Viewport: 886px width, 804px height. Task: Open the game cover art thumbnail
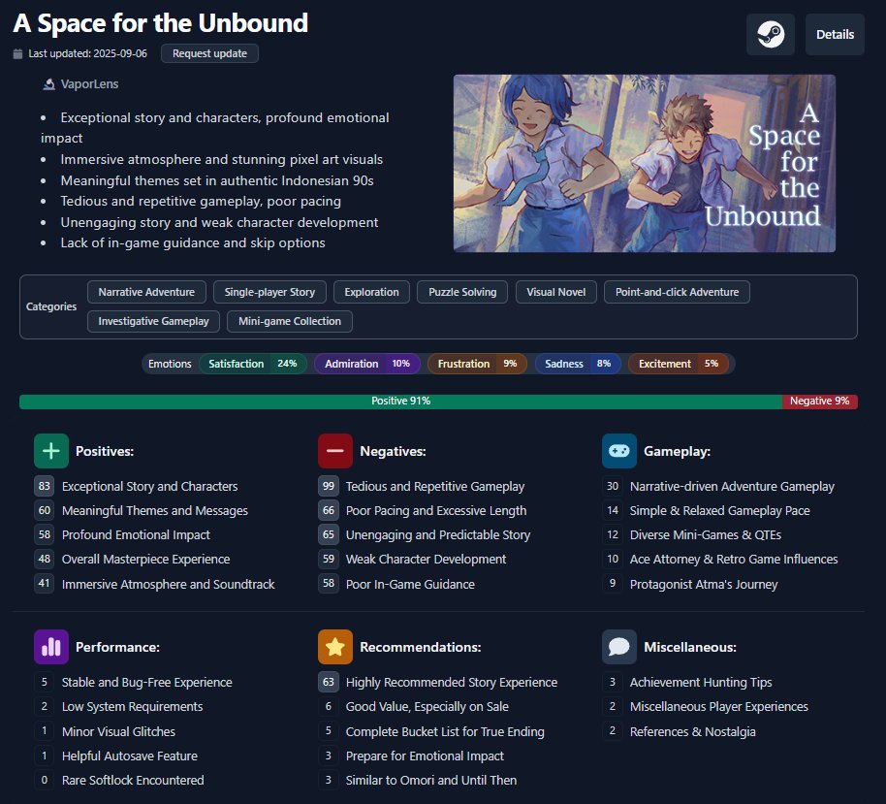pos(645,163)
